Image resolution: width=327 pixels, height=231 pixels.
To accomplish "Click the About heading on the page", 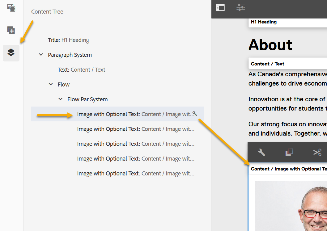I will [270, 45].
